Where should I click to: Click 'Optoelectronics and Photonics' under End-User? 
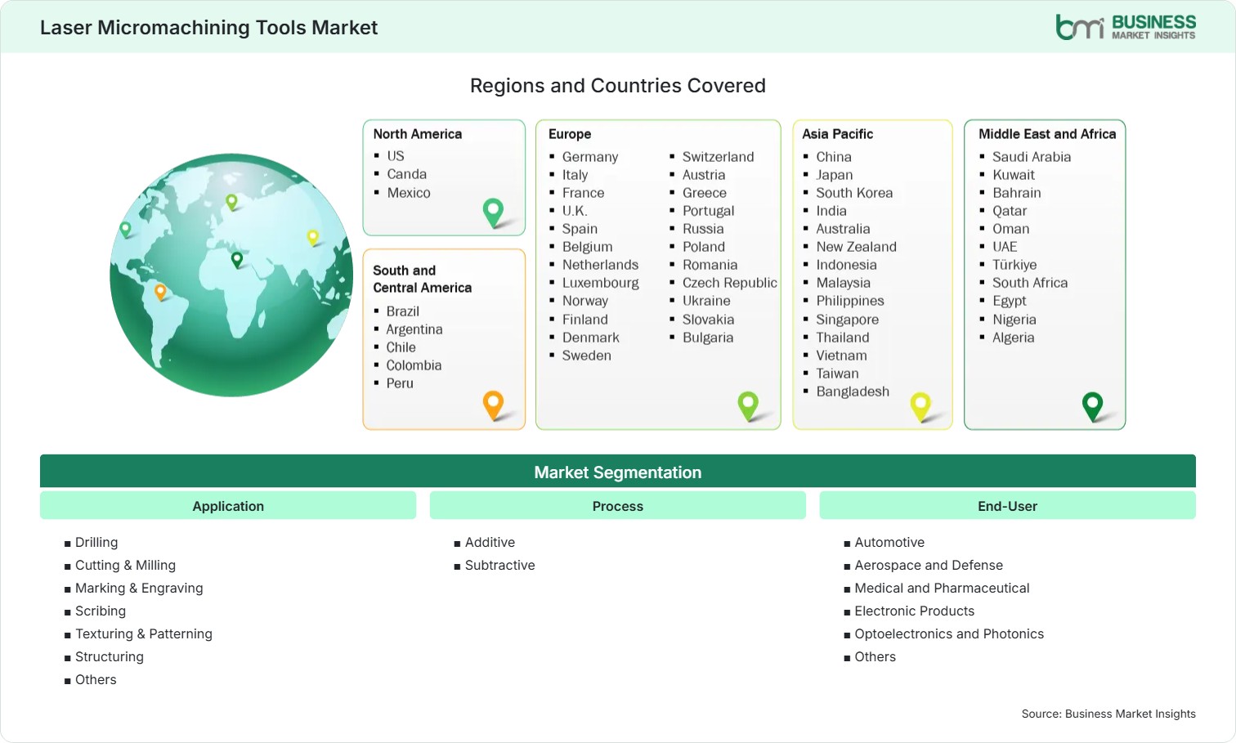pos(949,633)
